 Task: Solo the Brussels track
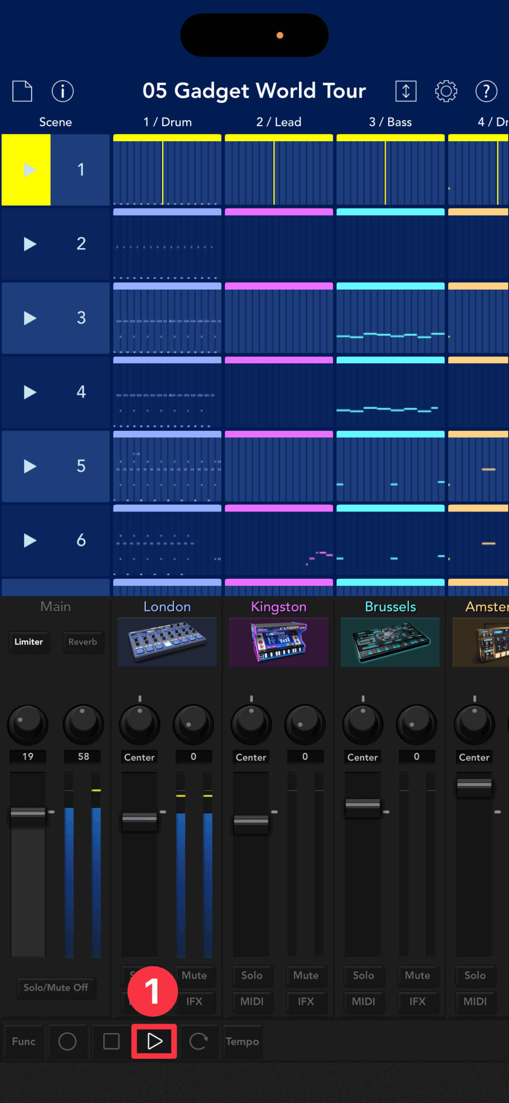click(x=363, y=975)
